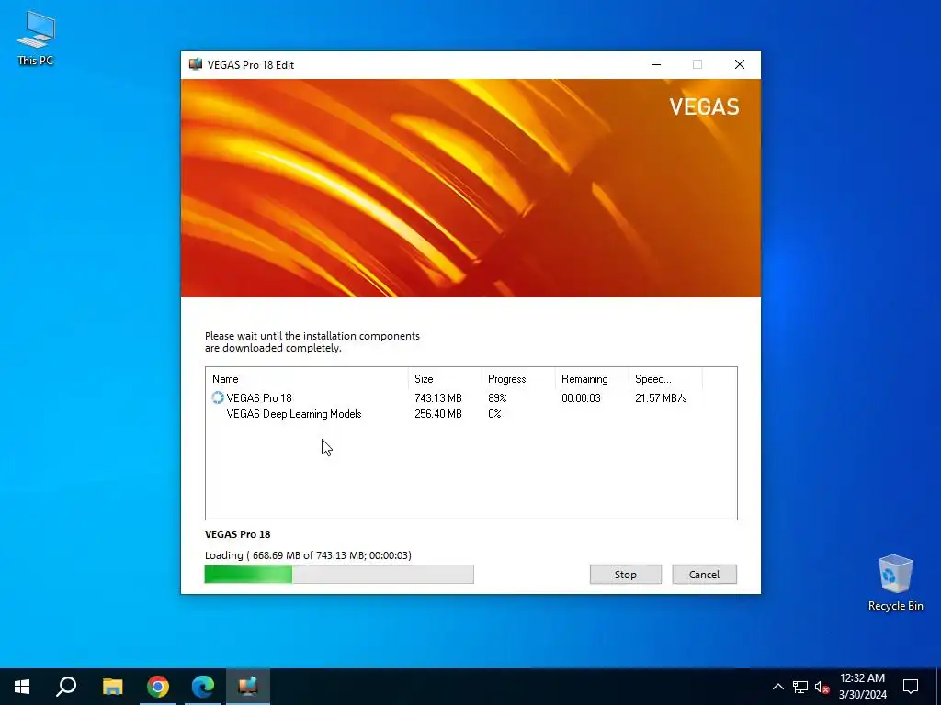Open File Explorer from the taskbar
This screenshot has width=941, height=705.
pos(112,687)
